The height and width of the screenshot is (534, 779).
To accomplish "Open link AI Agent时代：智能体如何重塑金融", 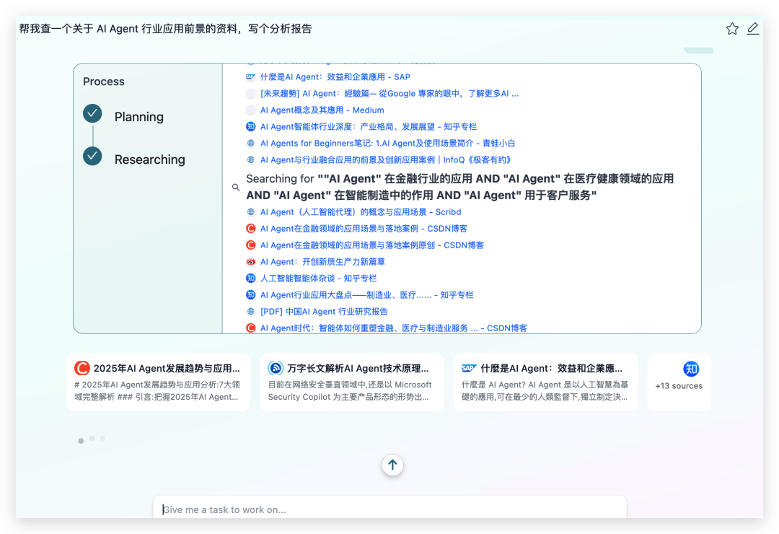I will [x=394, y=328].
